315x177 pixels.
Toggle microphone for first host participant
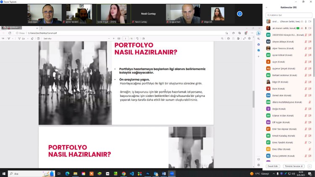[306, 21]
